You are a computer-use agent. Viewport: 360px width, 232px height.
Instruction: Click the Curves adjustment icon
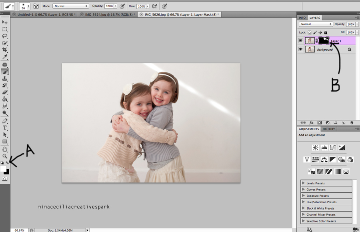pyautogui.click(x=333, y=148)
